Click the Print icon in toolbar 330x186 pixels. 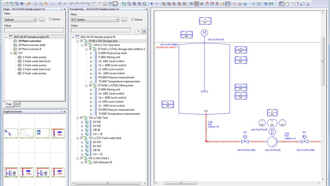tap(22, 4)
